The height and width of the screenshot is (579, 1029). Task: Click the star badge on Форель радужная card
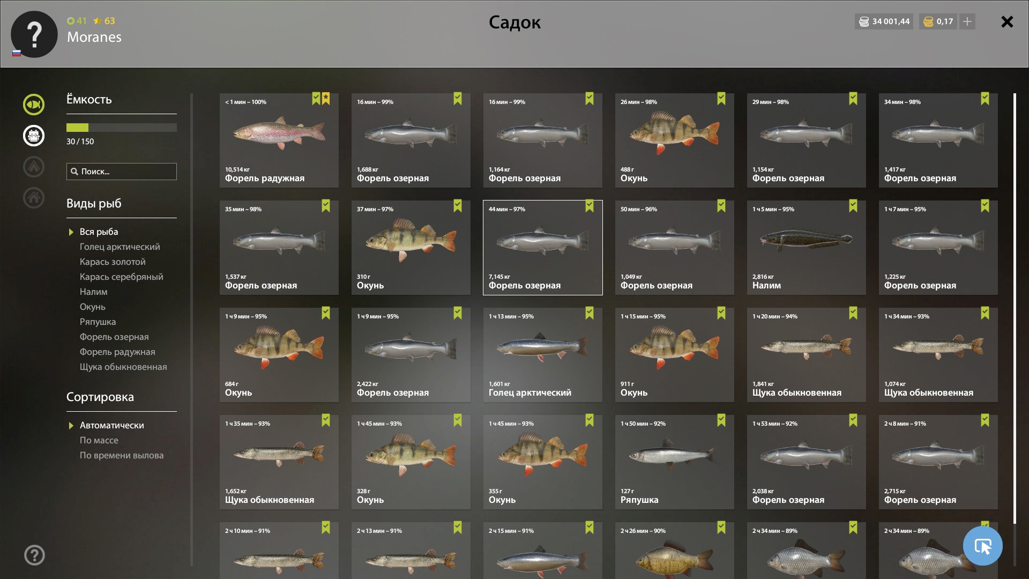coord(326,99)
